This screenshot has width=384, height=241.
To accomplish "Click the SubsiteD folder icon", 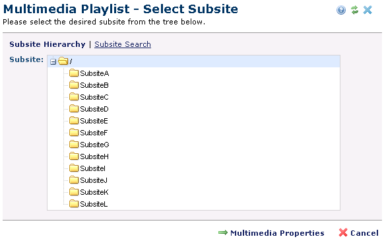I will [73, 108].
